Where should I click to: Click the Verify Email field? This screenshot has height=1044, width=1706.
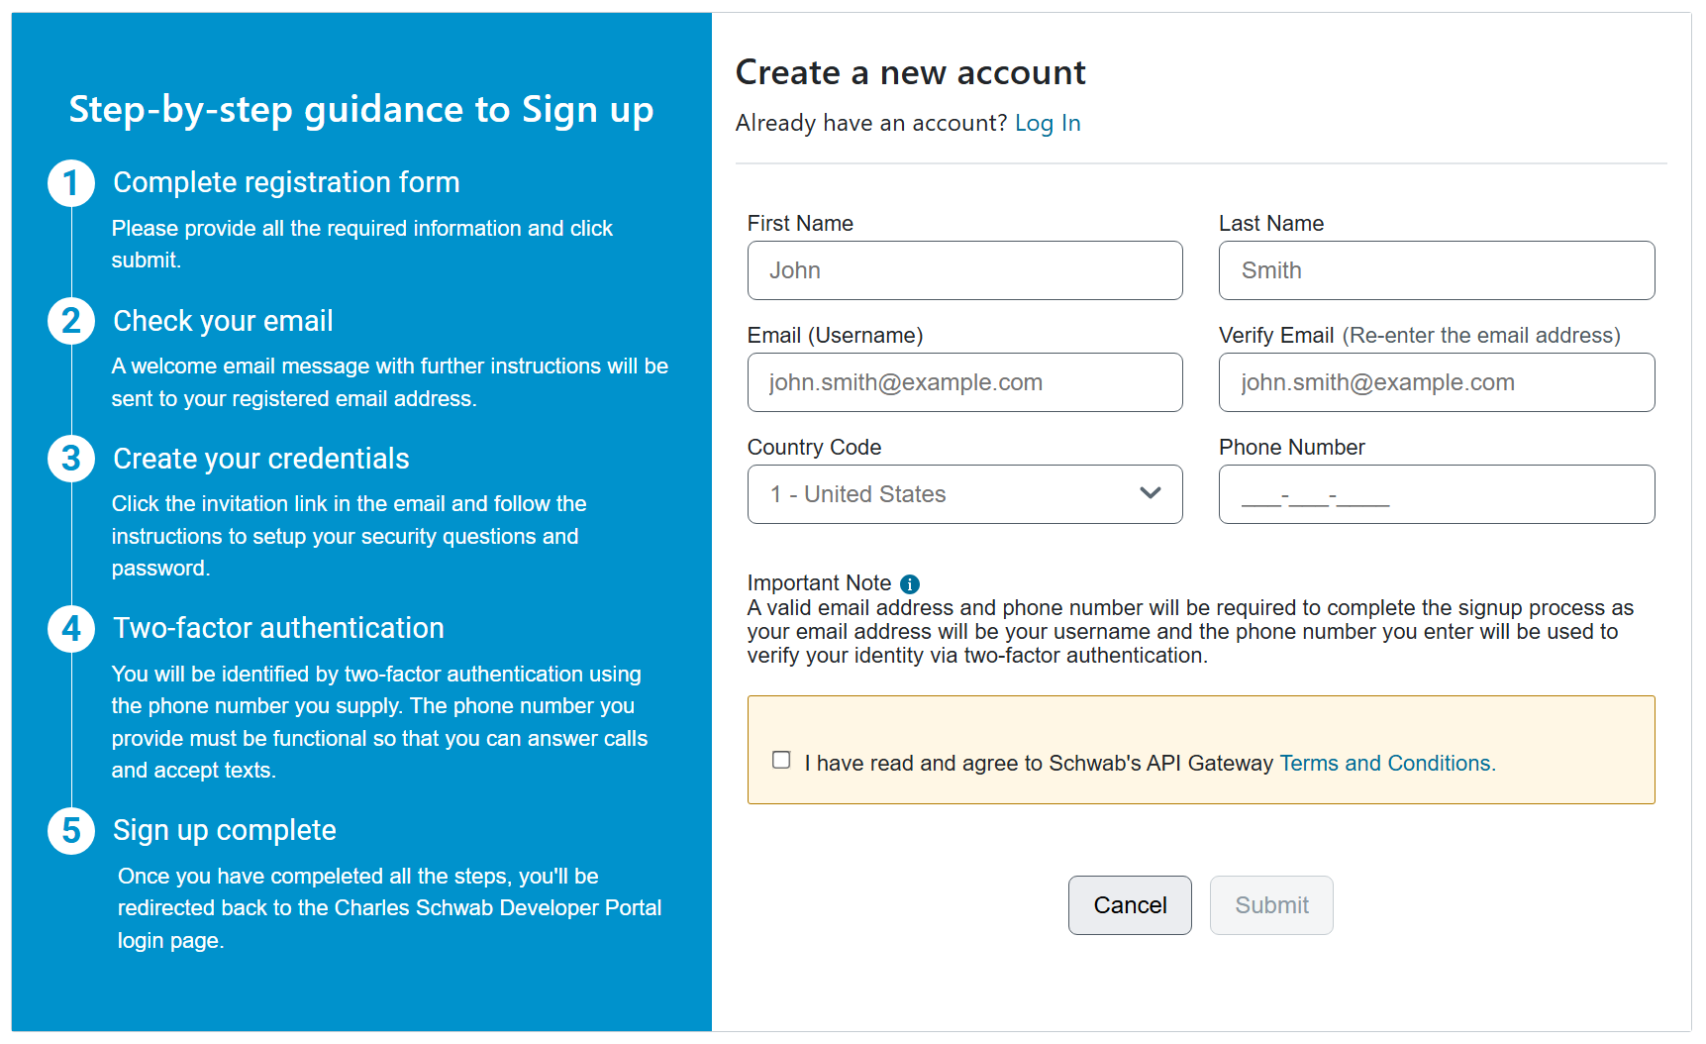[x=1437, y=382]
